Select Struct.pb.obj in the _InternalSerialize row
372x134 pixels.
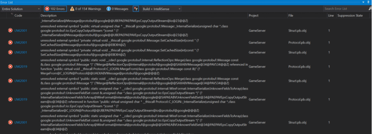point(297,31)
